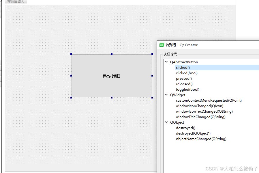Image resolution: width=259 pixels, height=173 pixels.
Task: Click the bottom-right resize handle of the button
Action: click(x=152, y=98)
